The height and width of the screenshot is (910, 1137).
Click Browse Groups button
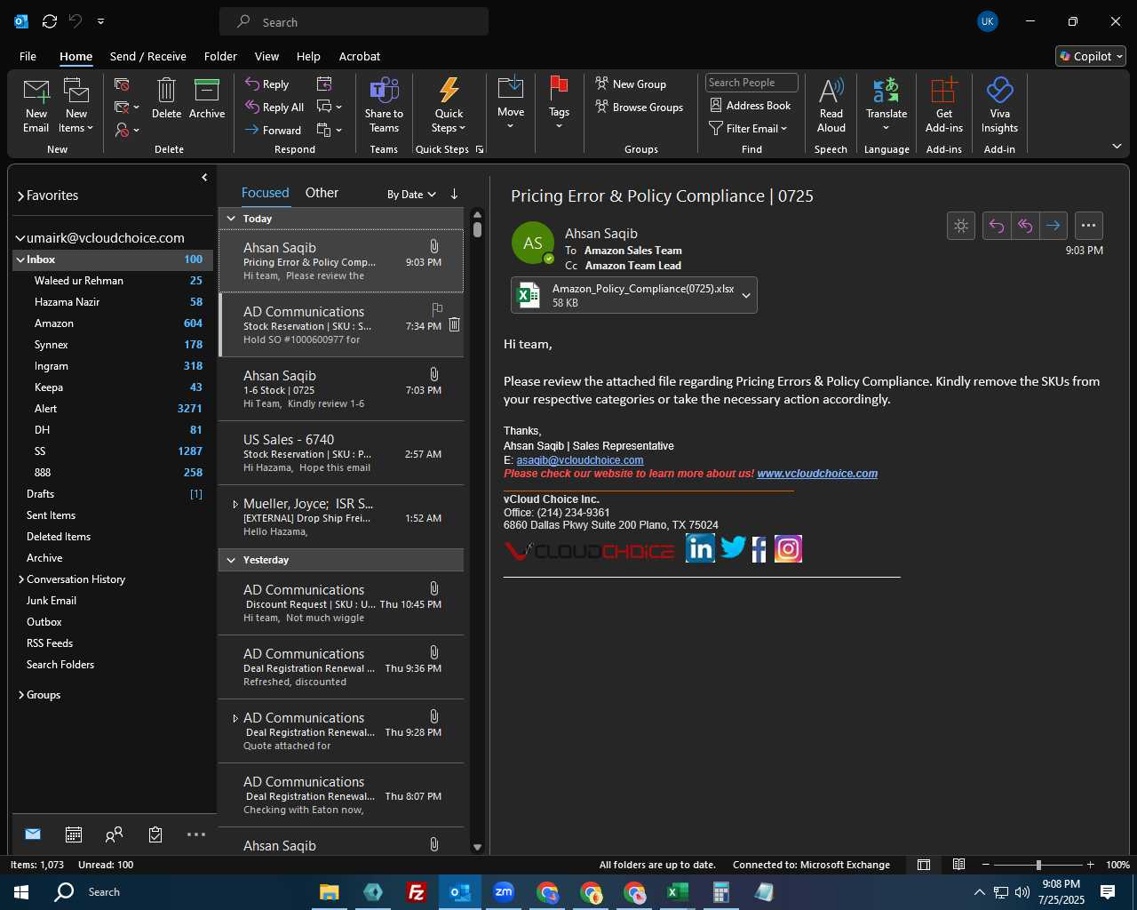point(640,107)
